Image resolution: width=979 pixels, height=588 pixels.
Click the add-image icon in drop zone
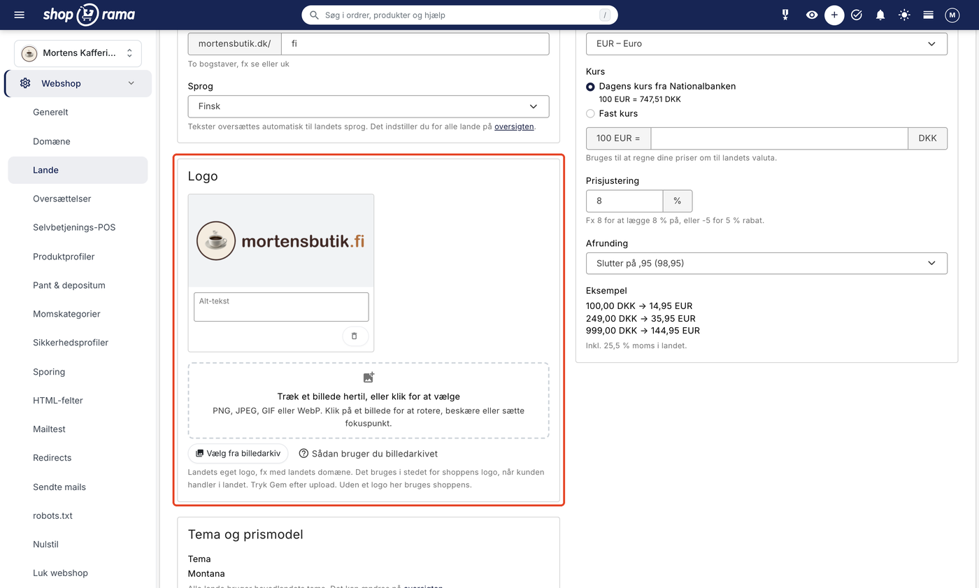369,378
